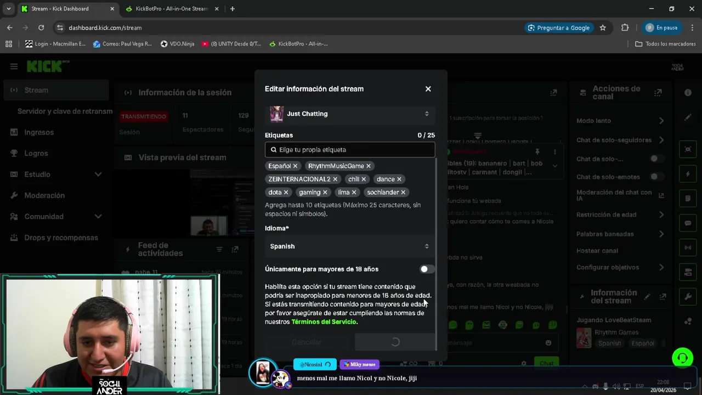Remove the lima tag

pyautogui.click(x=354, y=192)
